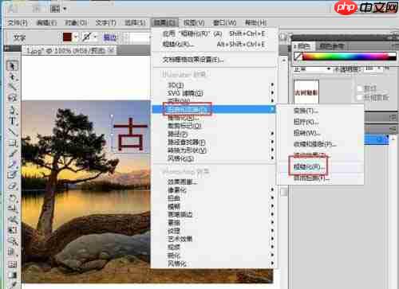Select the Paintbrush tool
The width and height of the screenshot is (399, 289).
12,154
